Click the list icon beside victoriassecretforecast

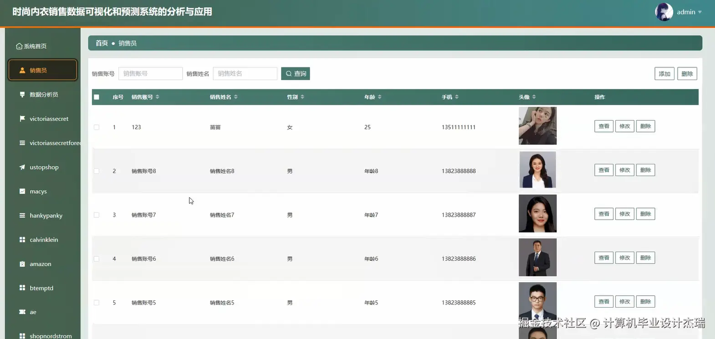pyautogui.click(x=22, y=142)
